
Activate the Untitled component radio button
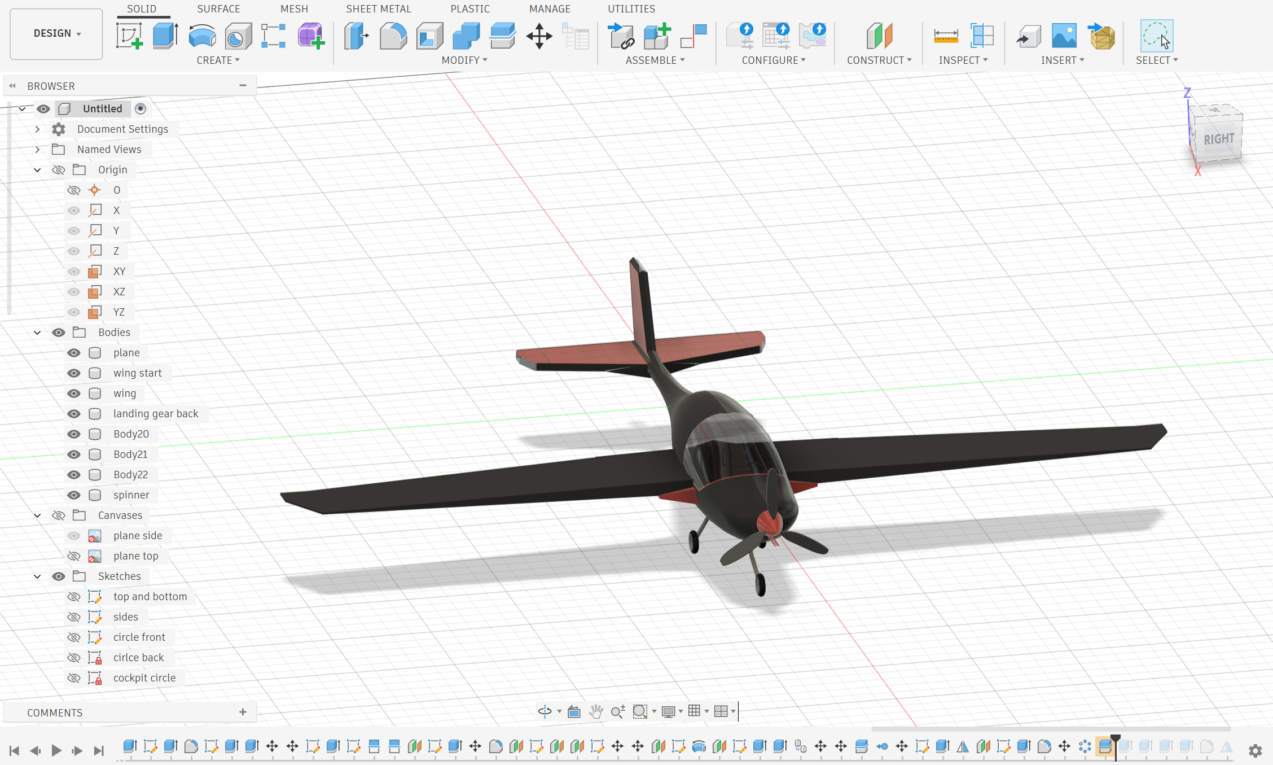tap(141, 108)
